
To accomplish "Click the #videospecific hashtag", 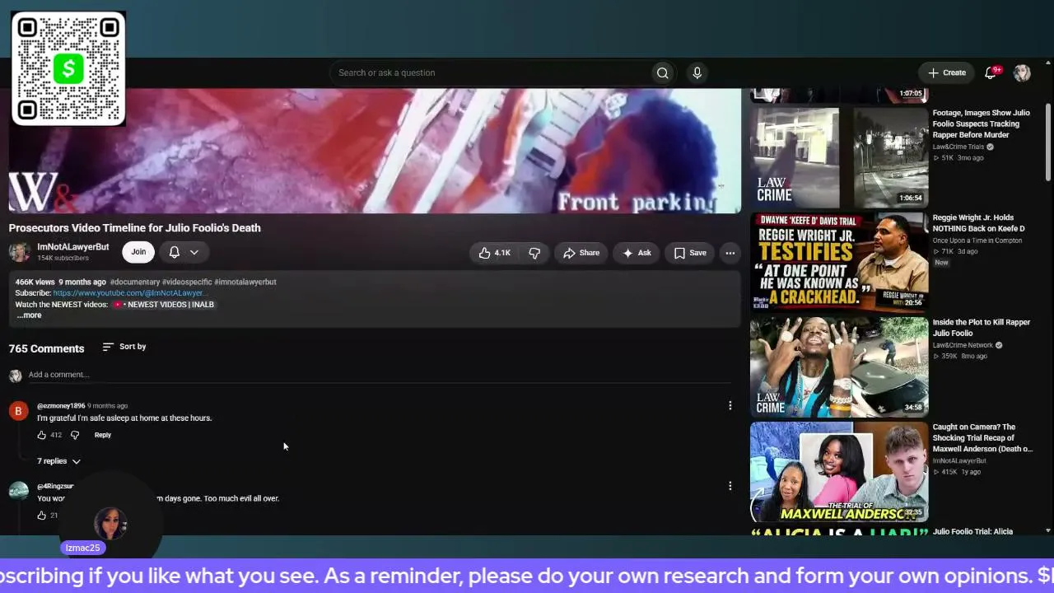I will [x=187, y=282].
